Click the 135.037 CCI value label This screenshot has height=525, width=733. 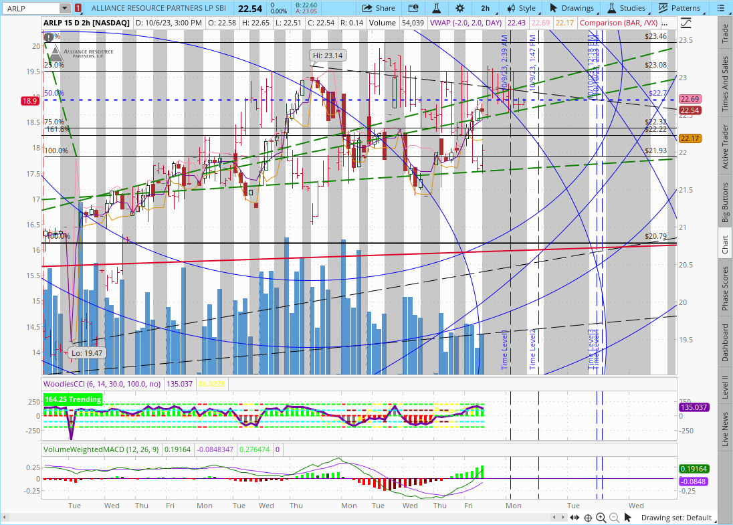(x=694, y=407)
